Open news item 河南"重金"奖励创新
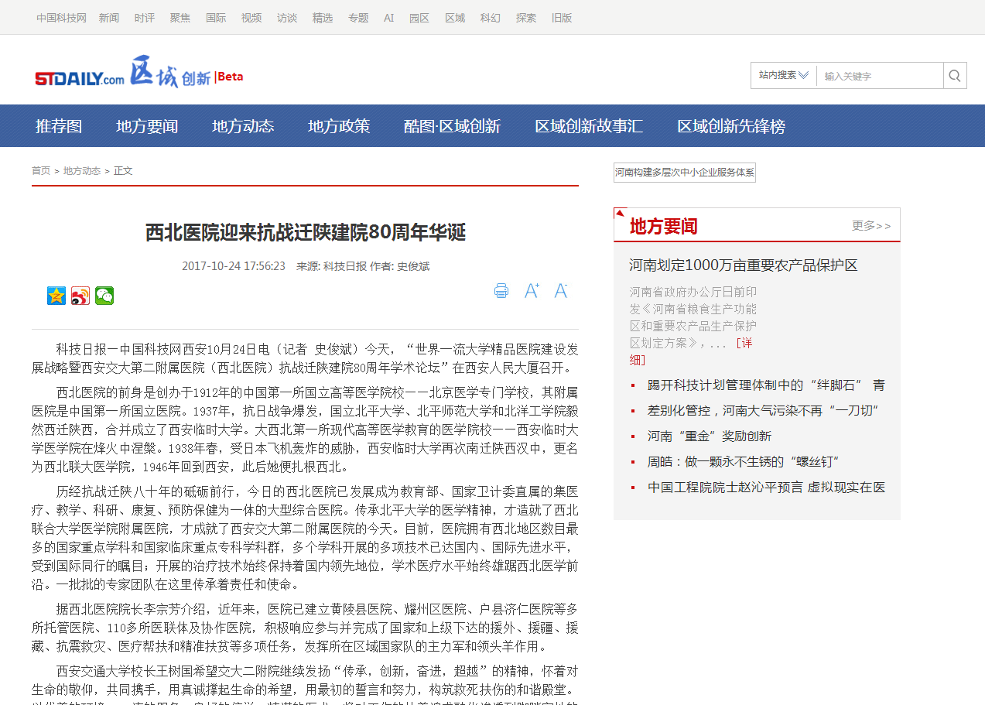 click(709, 436)
